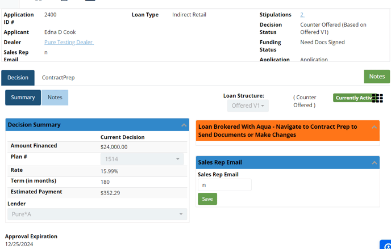Click the Decision Status Counter Offered text
This screenshot has height=249, width=391.
click(x=333, y=28)
